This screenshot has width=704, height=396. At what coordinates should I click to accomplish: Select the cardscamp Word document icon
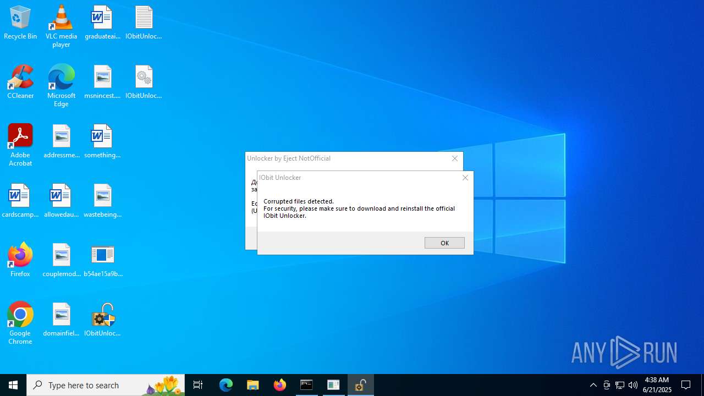coord(20,201)
